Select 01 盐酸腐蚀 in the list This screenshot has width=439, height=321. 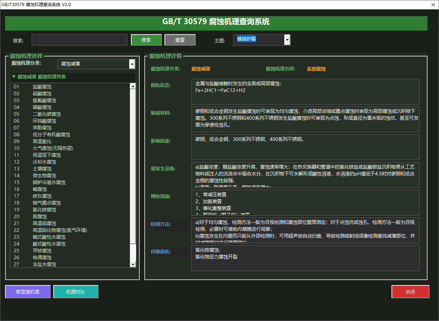pyautogui.click(x=70, y=87)
